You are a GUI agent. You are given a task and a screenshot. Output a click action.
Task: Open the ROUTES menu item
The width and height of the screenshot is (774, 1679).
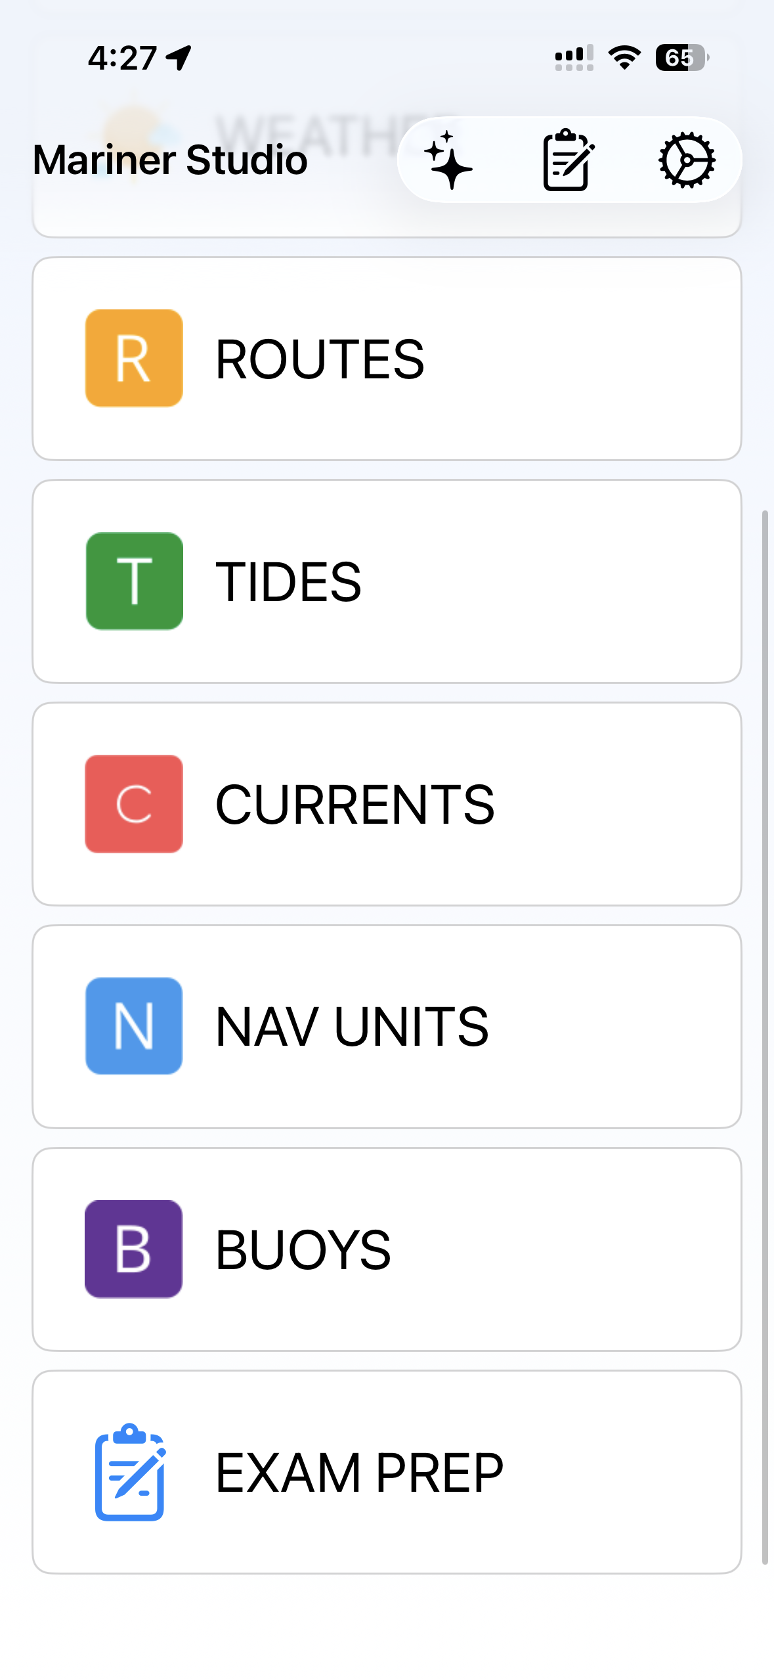tap(387, 359)
